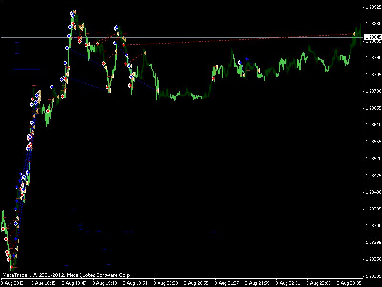Click the '3 Aug 23:03' time label
The height and width of the screenshot is (287, 382).
coord(318,283)
